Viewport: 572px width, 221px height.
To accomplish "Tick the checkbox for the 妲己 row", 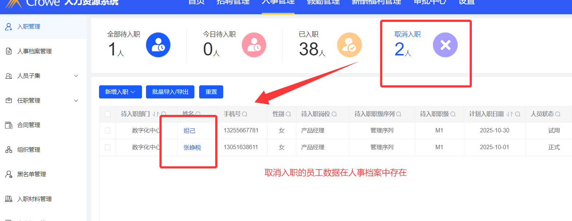I will coord(107,131).
